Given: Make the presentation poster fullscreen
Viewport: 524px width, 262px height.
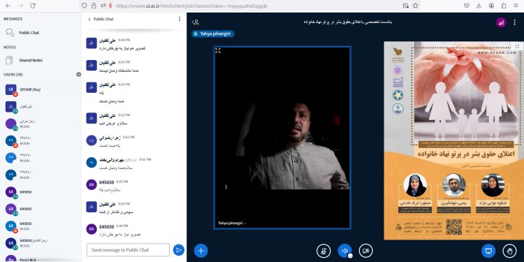Looking at the screenshot, I should click(x=517, y=46).
